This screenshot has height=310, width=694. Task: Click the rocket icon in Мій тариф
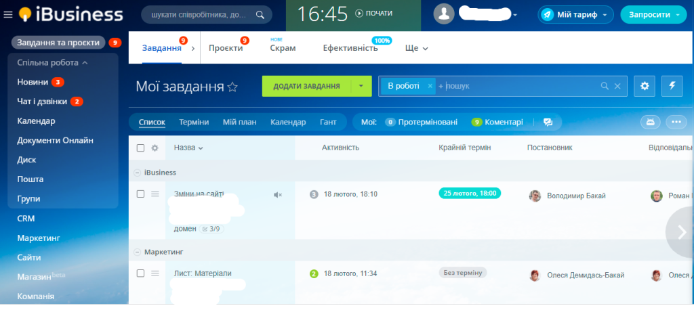[548, 15]
